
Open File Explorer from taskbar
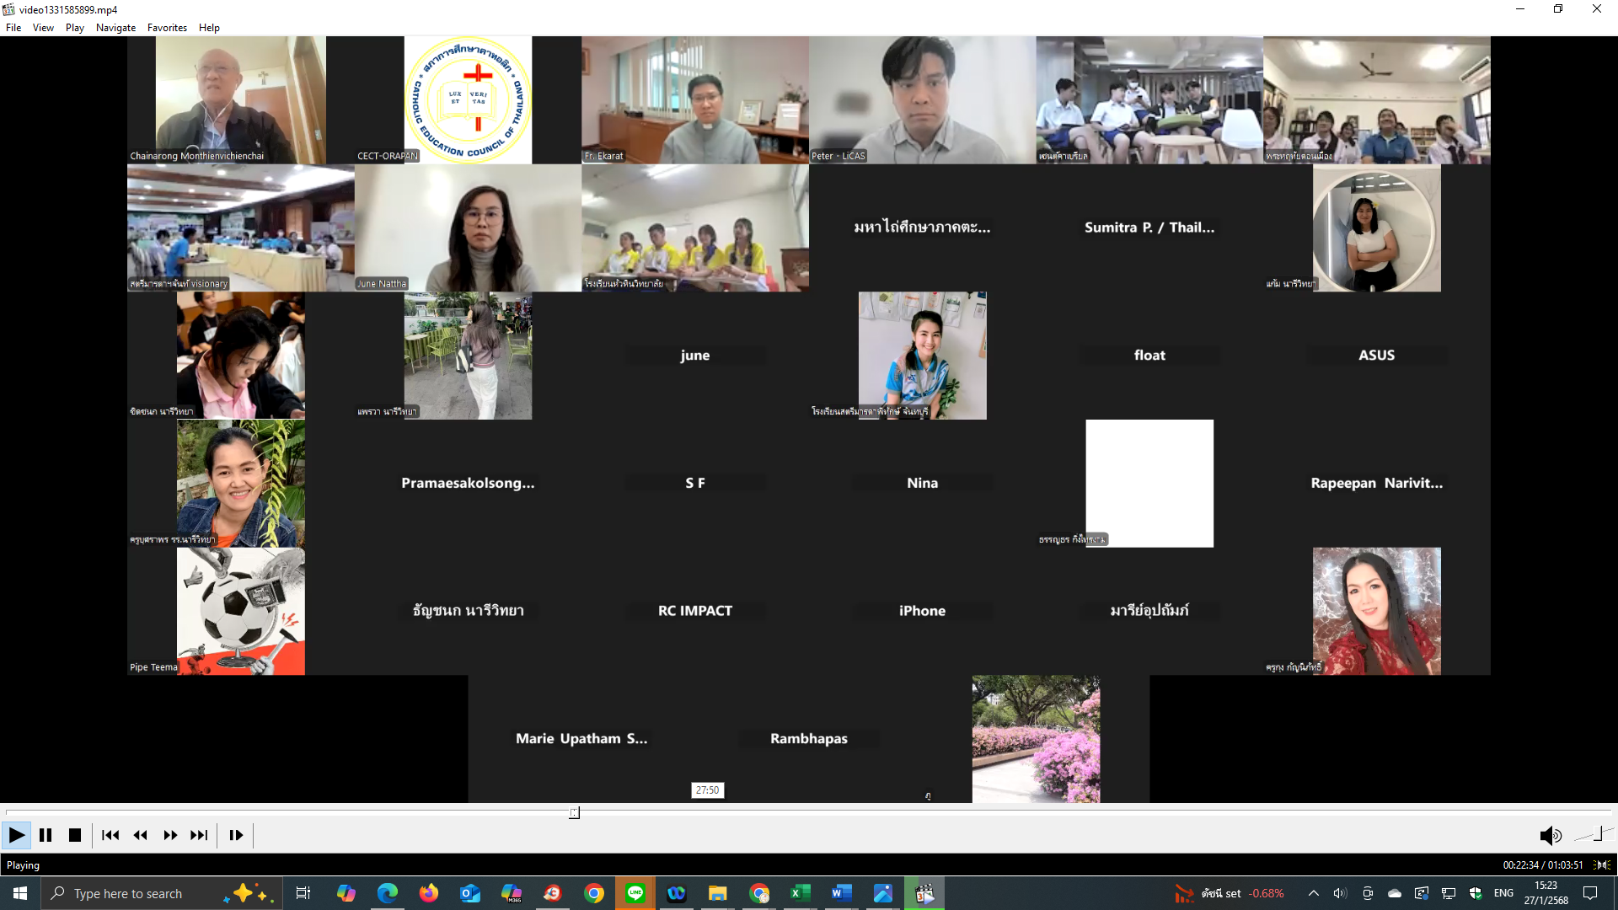coord(718,893)
